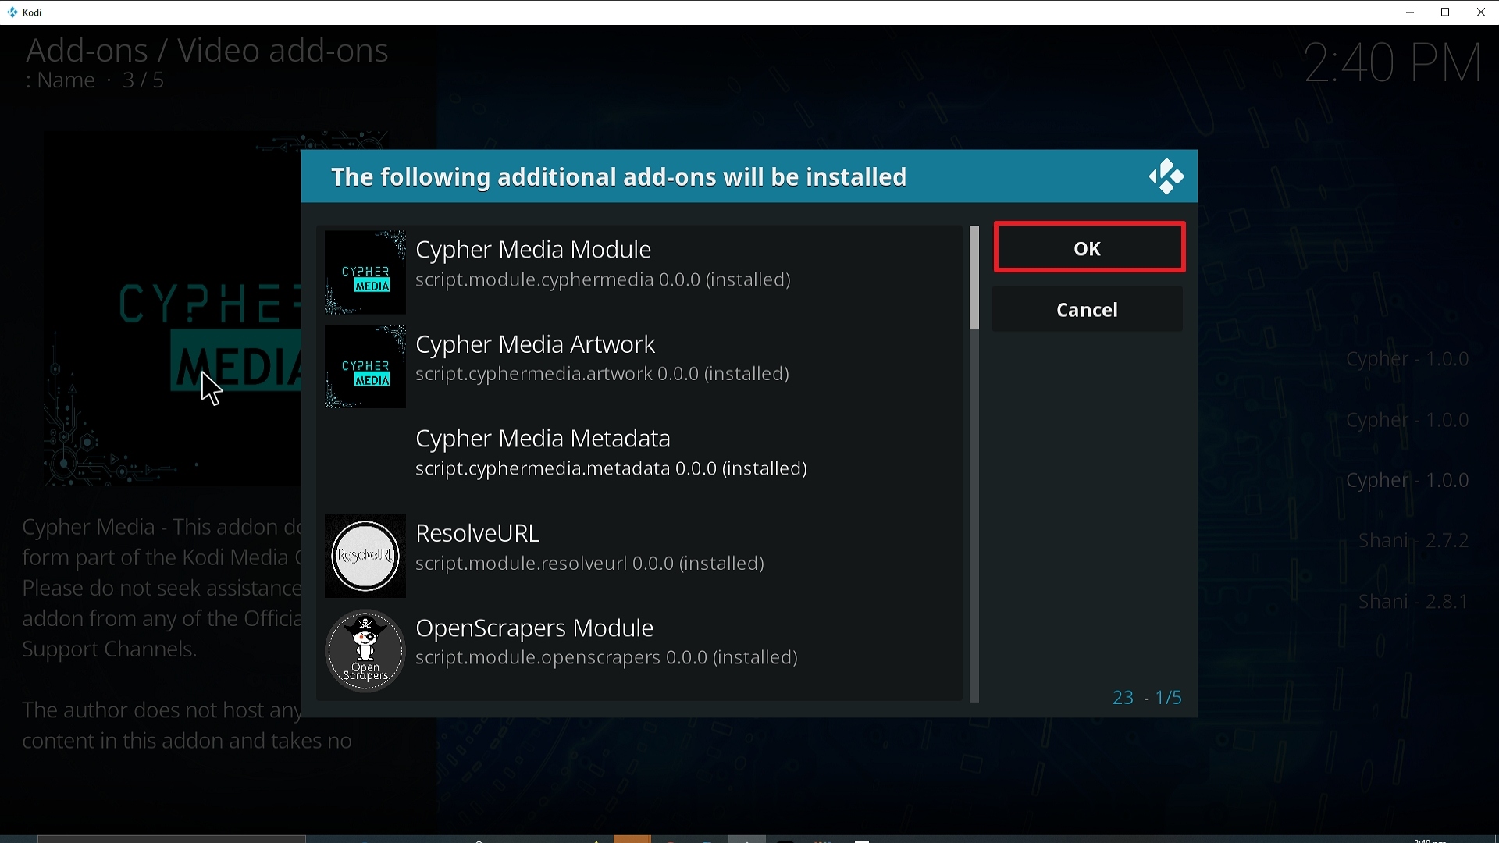Click the ResolveURL circular icon
Viewport: 1499px width, 843px height.
coord(365,556)
